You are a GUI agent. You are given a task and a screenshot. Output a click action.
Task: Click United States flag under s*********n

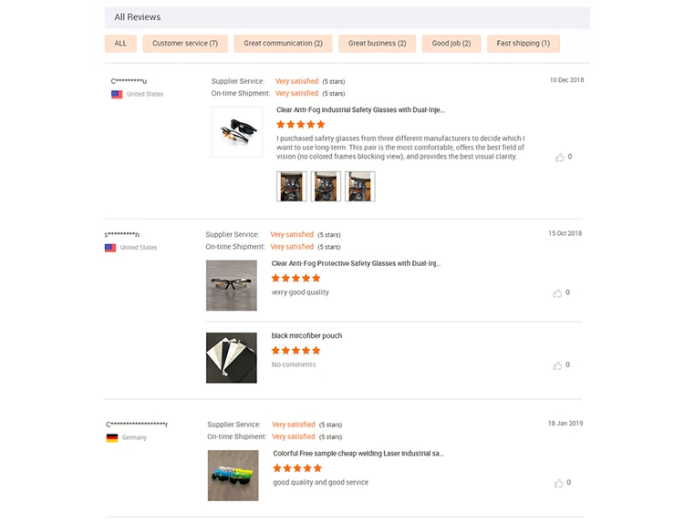tap(110, 248)
